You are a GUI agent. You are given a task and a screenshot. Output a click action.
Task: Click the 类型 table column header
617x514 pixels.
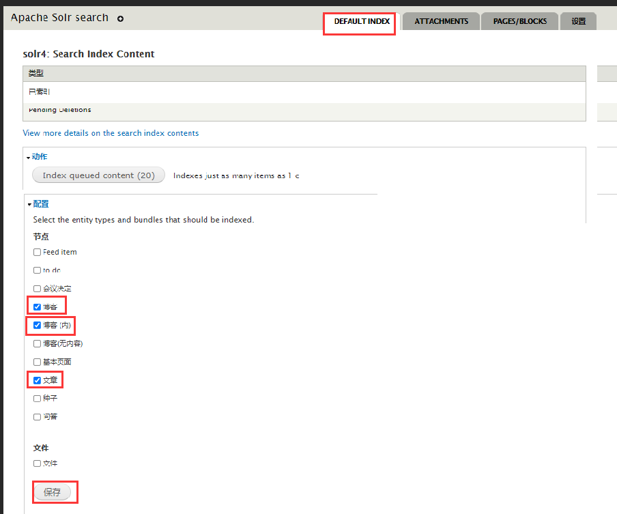[x=304, y=74]
